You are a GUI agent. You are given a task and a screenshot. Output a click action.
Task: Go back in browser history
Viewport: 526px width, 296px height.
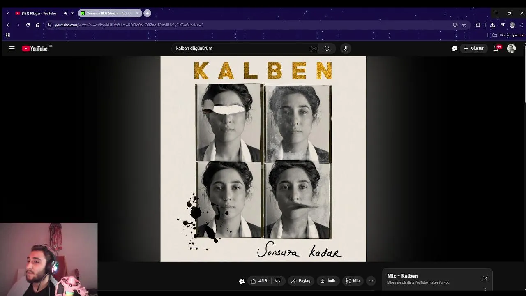click(8, 25)
